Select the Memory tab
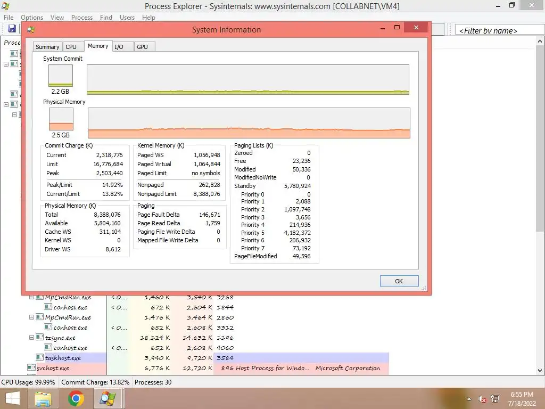This screenshot has width=545, height=409. coord(98,46)
